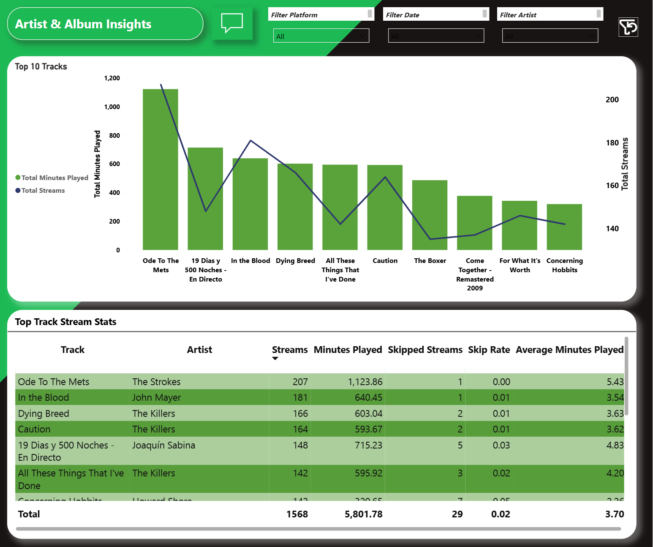Click the table's vertical scrollbar thumb
Viewport: 653px width, 547px height.
[x=626, y=376]
